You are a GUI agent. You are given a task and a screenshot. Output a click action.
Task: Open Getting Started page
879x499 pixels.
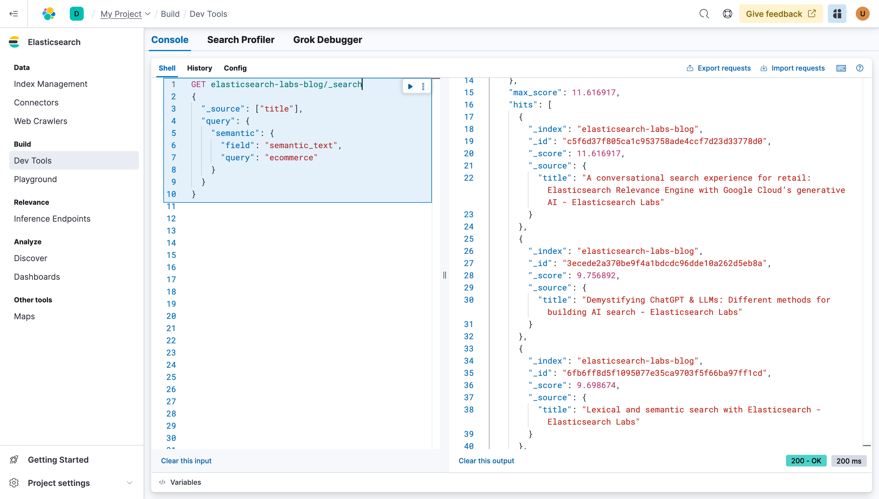[x=58, y=459]
